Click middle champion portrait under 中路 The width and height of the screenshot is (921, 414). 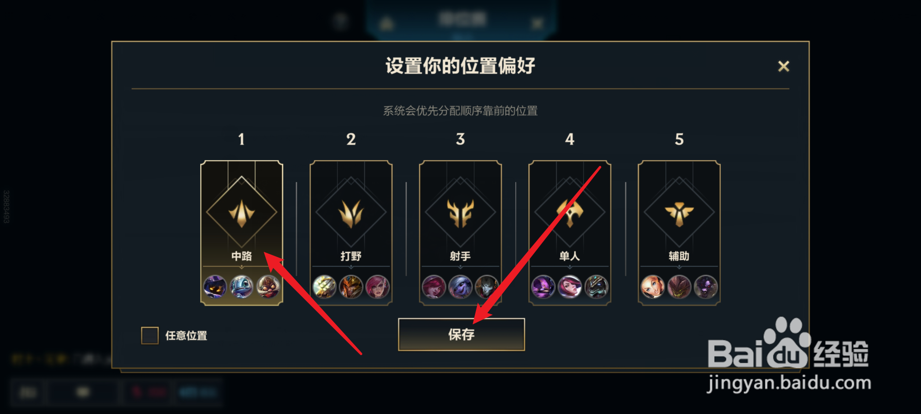click(241, 287)
